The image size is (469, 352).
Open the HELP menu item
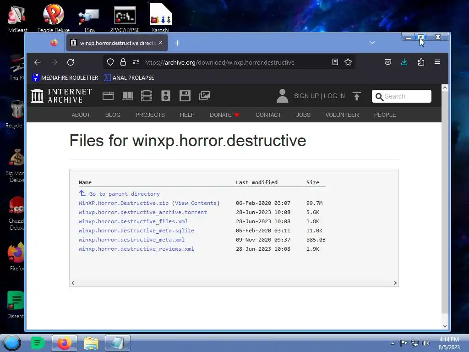coord(187,115)
